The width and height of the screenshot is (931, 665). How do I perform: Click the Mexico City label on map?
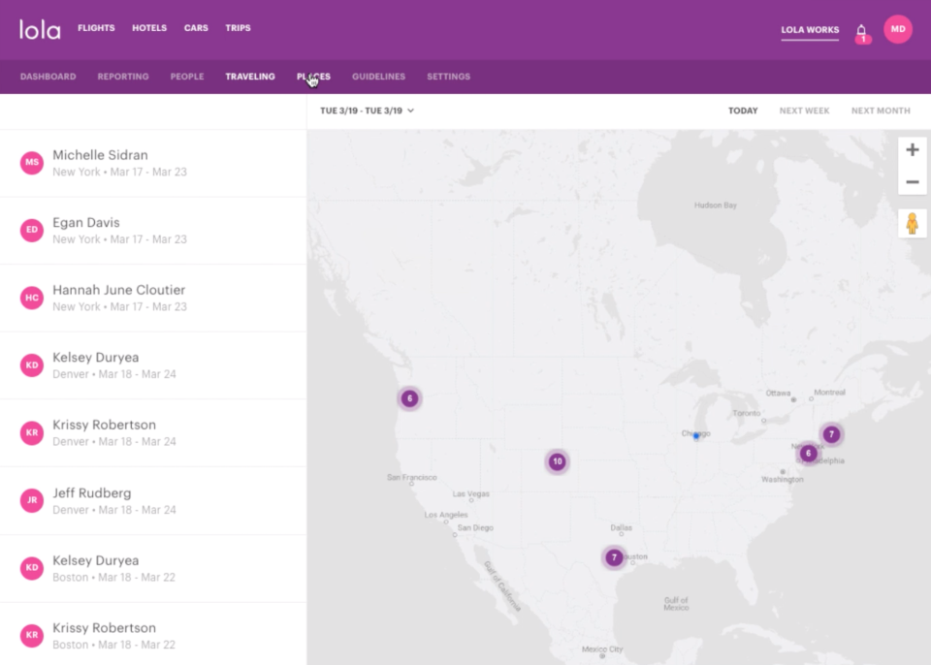(x=602, y=649)
